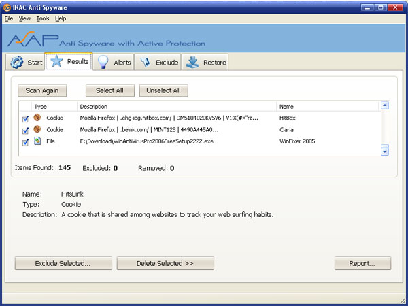Uncheck the Claria cookie checkbox
Viewport: 408px width, 306px height.
26,131
